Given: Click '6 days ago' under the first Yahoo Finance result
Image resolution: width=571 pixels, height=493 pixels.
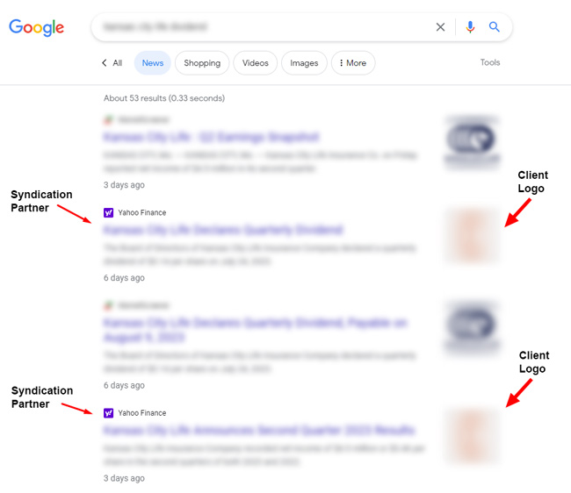Looking at the screenshot, I should pyautogui.click(x=124, y=278).
